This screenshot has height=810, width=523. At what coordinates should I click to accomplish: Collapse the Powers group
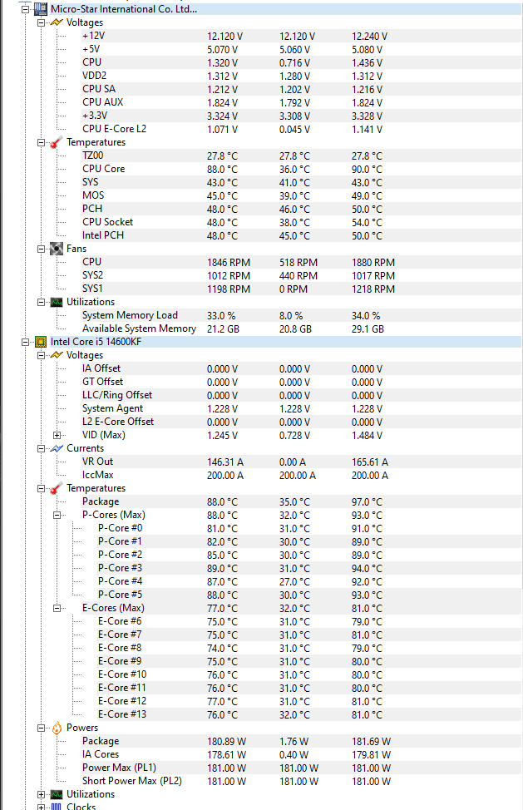tap(41, 728)
